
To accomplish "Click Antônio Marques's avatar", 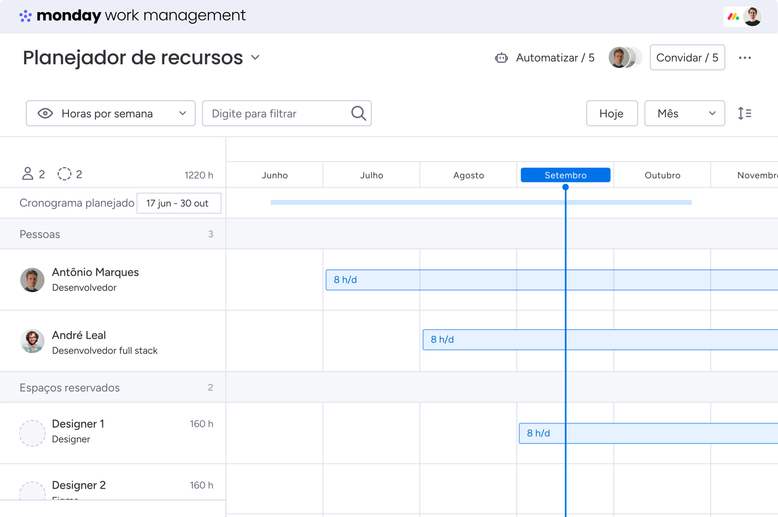I will pos(32,279).
